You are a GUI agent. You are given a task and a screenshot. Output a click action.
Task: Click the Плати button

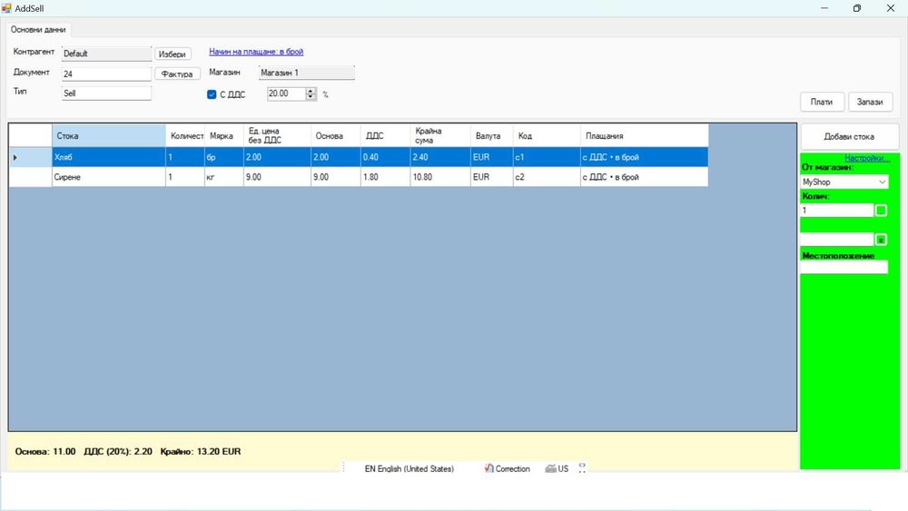point(822,102)
